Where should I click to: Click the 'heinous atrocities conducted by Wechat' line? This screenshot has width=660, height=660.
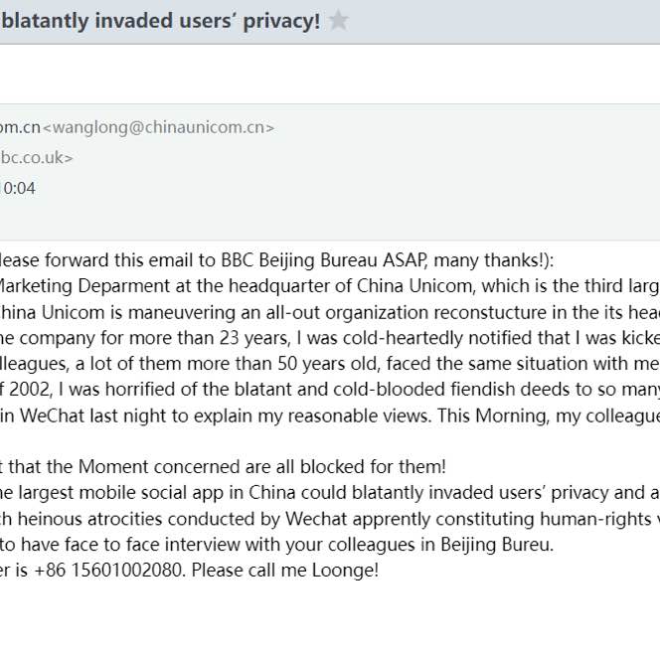(x=330, y=519)
